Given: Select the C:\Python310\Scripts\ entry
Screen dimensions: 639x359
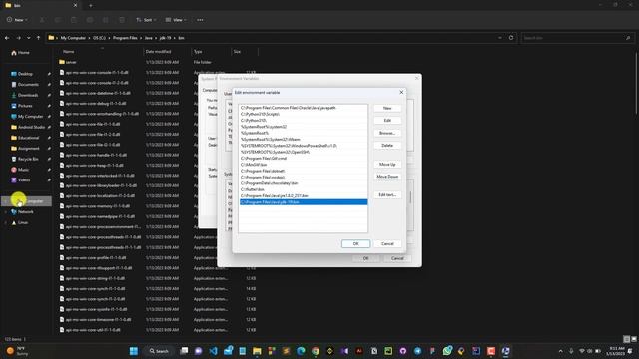Looking at the screenshot, I should pos(304,114).
